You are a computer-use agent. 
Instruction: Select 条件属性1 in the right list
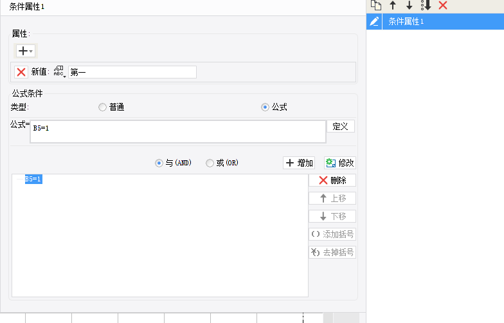coord(443,22)
